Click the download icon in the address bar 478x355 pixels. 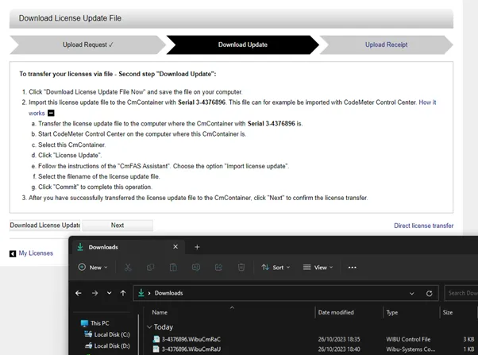point(141,293)
